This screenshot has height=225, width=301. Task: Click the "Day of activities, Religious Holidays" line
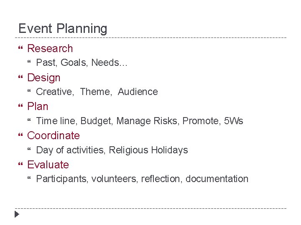pyautogui.click(x=112, y=150)
